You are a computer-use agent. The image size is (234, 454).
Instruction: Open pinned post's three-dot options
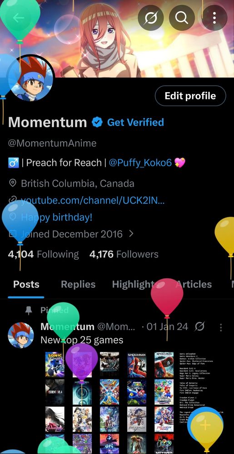[221, 327]
